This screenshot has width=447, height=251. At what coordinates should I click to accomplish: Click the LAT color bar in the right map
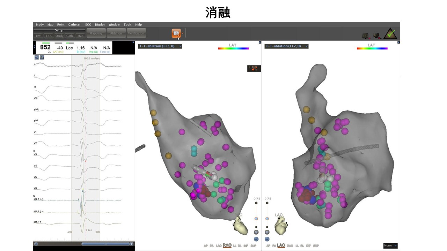tap(372, 48)
